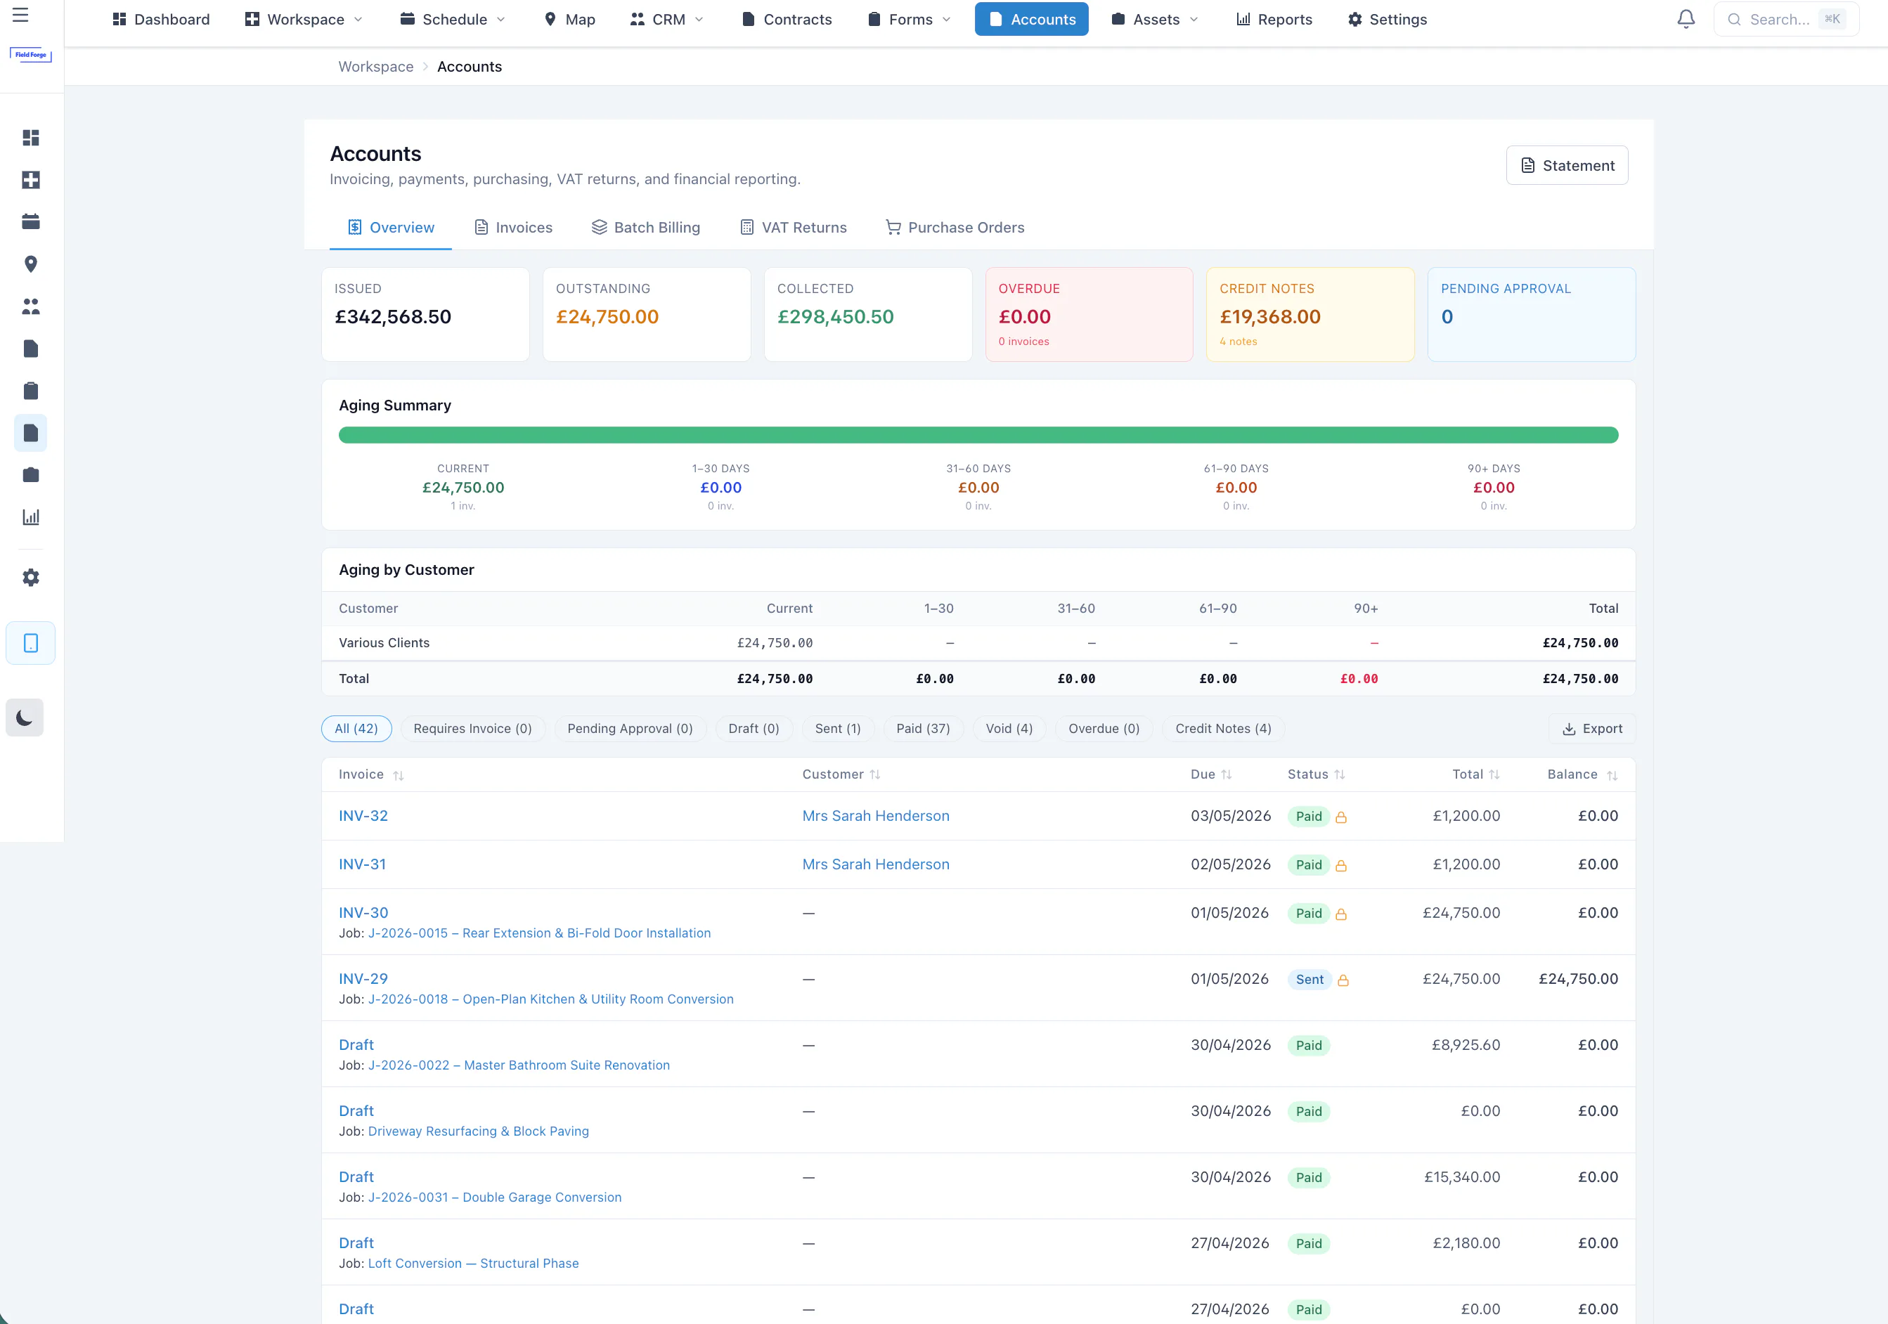1888x1324 pixels.
Task: Select Pending Approval (0) filter chip
Action: tap(630, 729)
